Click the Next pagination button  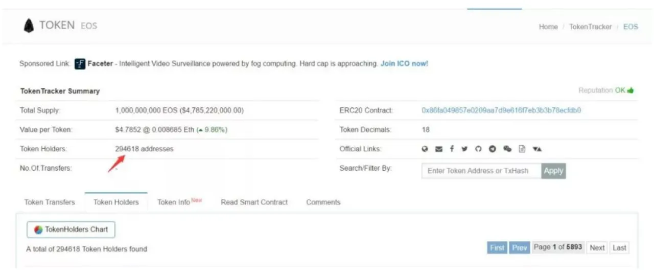597,247
